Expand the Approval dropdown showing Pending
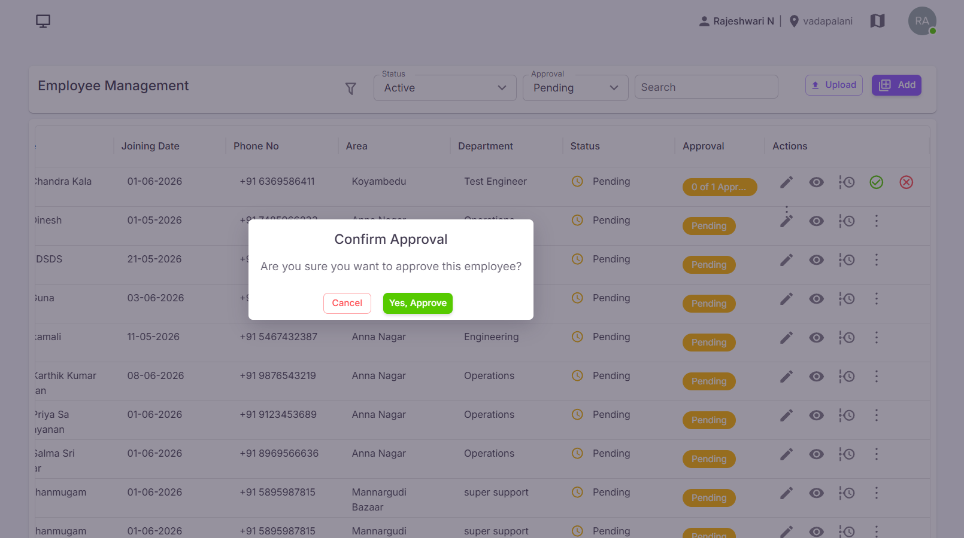The width and height of the screenshot is (964, 538). [x=575, y=88]
